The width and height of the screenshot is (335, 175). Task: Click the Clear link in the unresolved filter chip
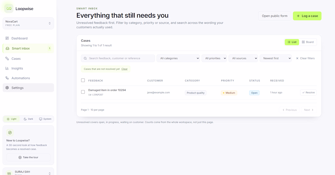(x=124, y=69)
